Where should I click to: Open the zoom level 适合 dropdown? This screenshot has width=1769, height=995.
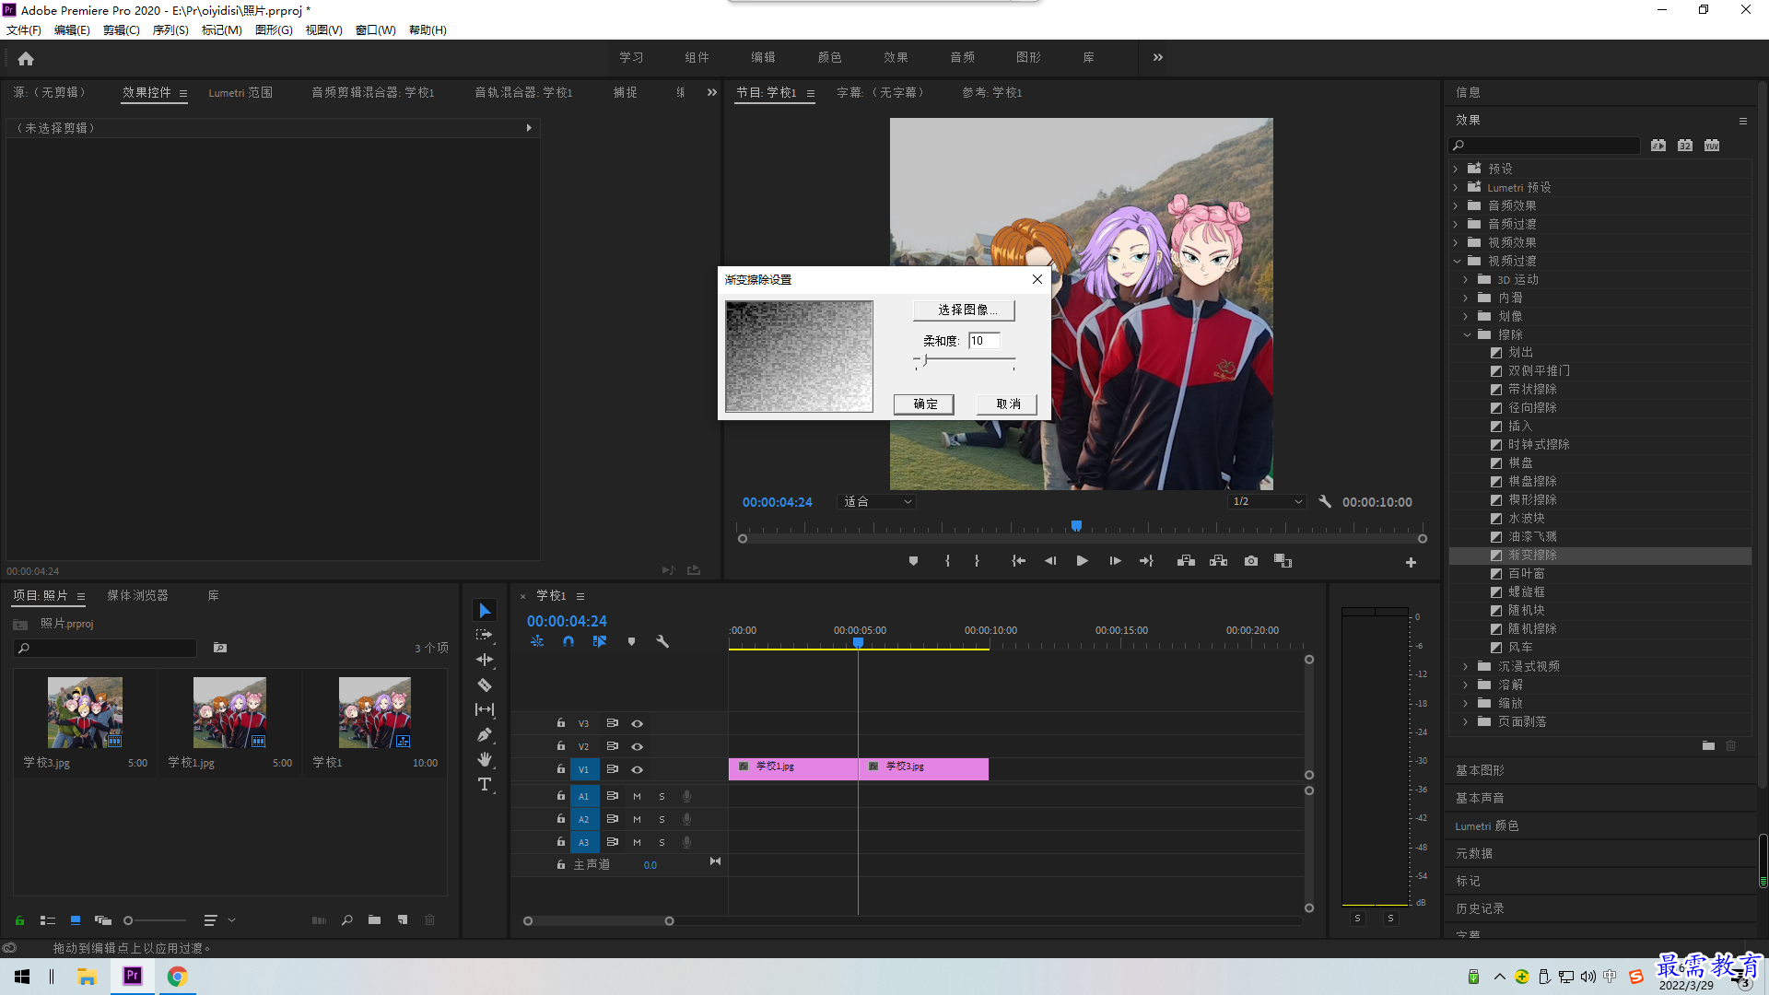876,502
